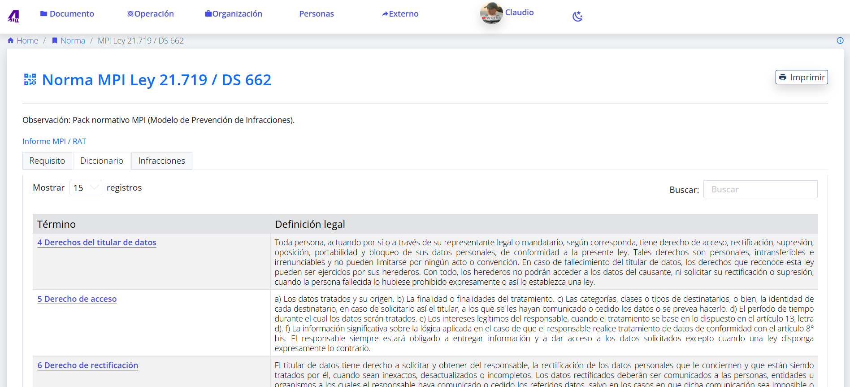Sort by the Definición legal column header
Image resolution: width=850 pixels, height=387 pixels.
pyautogui.click(x=544, y=224)
